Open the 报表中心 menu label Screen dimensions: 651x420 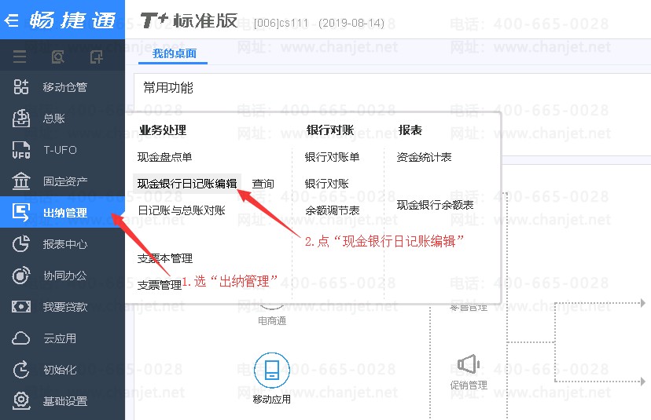[x=65, y=244]
